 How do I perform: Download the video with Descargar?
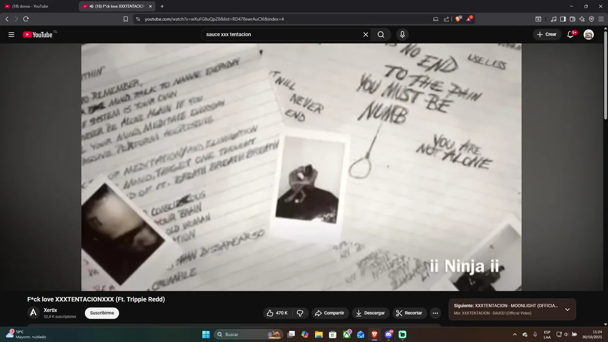tap(370, 313)
